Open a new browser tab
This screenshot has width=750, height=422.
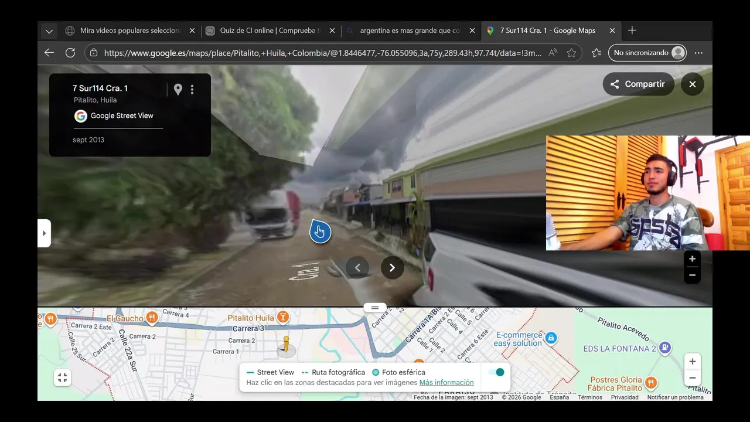click(632, 30)
